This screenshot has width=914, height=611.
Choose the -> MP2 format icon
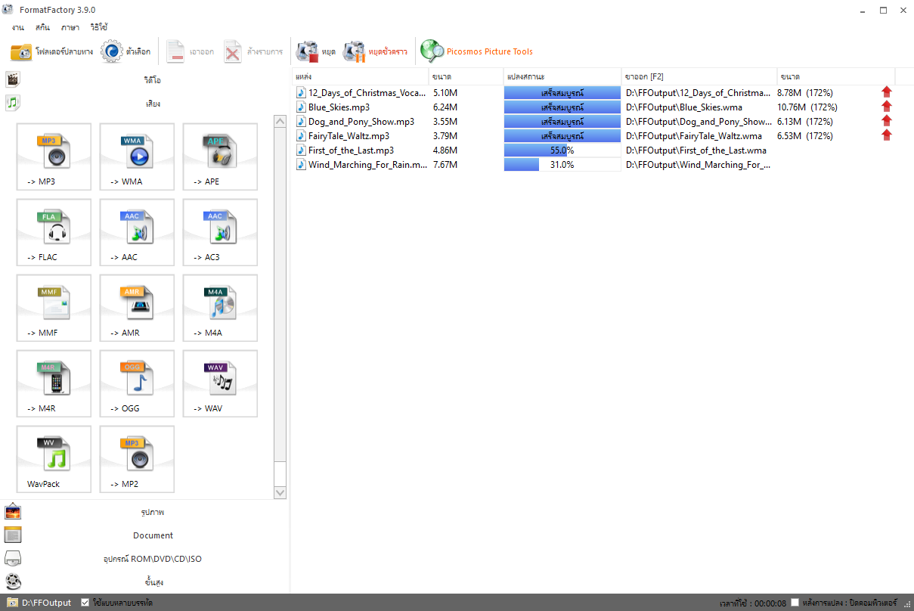tap(137, 459)
